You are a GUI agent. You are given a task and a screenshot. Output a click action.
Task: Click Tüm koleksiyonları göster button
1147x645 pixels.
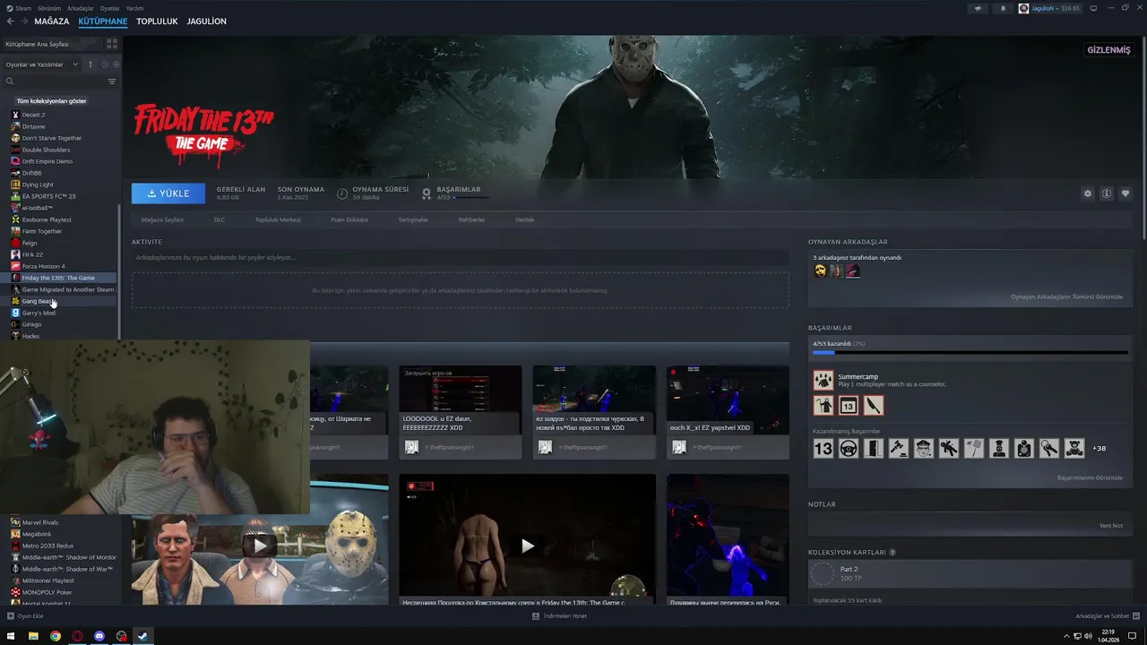pos(51,101)
